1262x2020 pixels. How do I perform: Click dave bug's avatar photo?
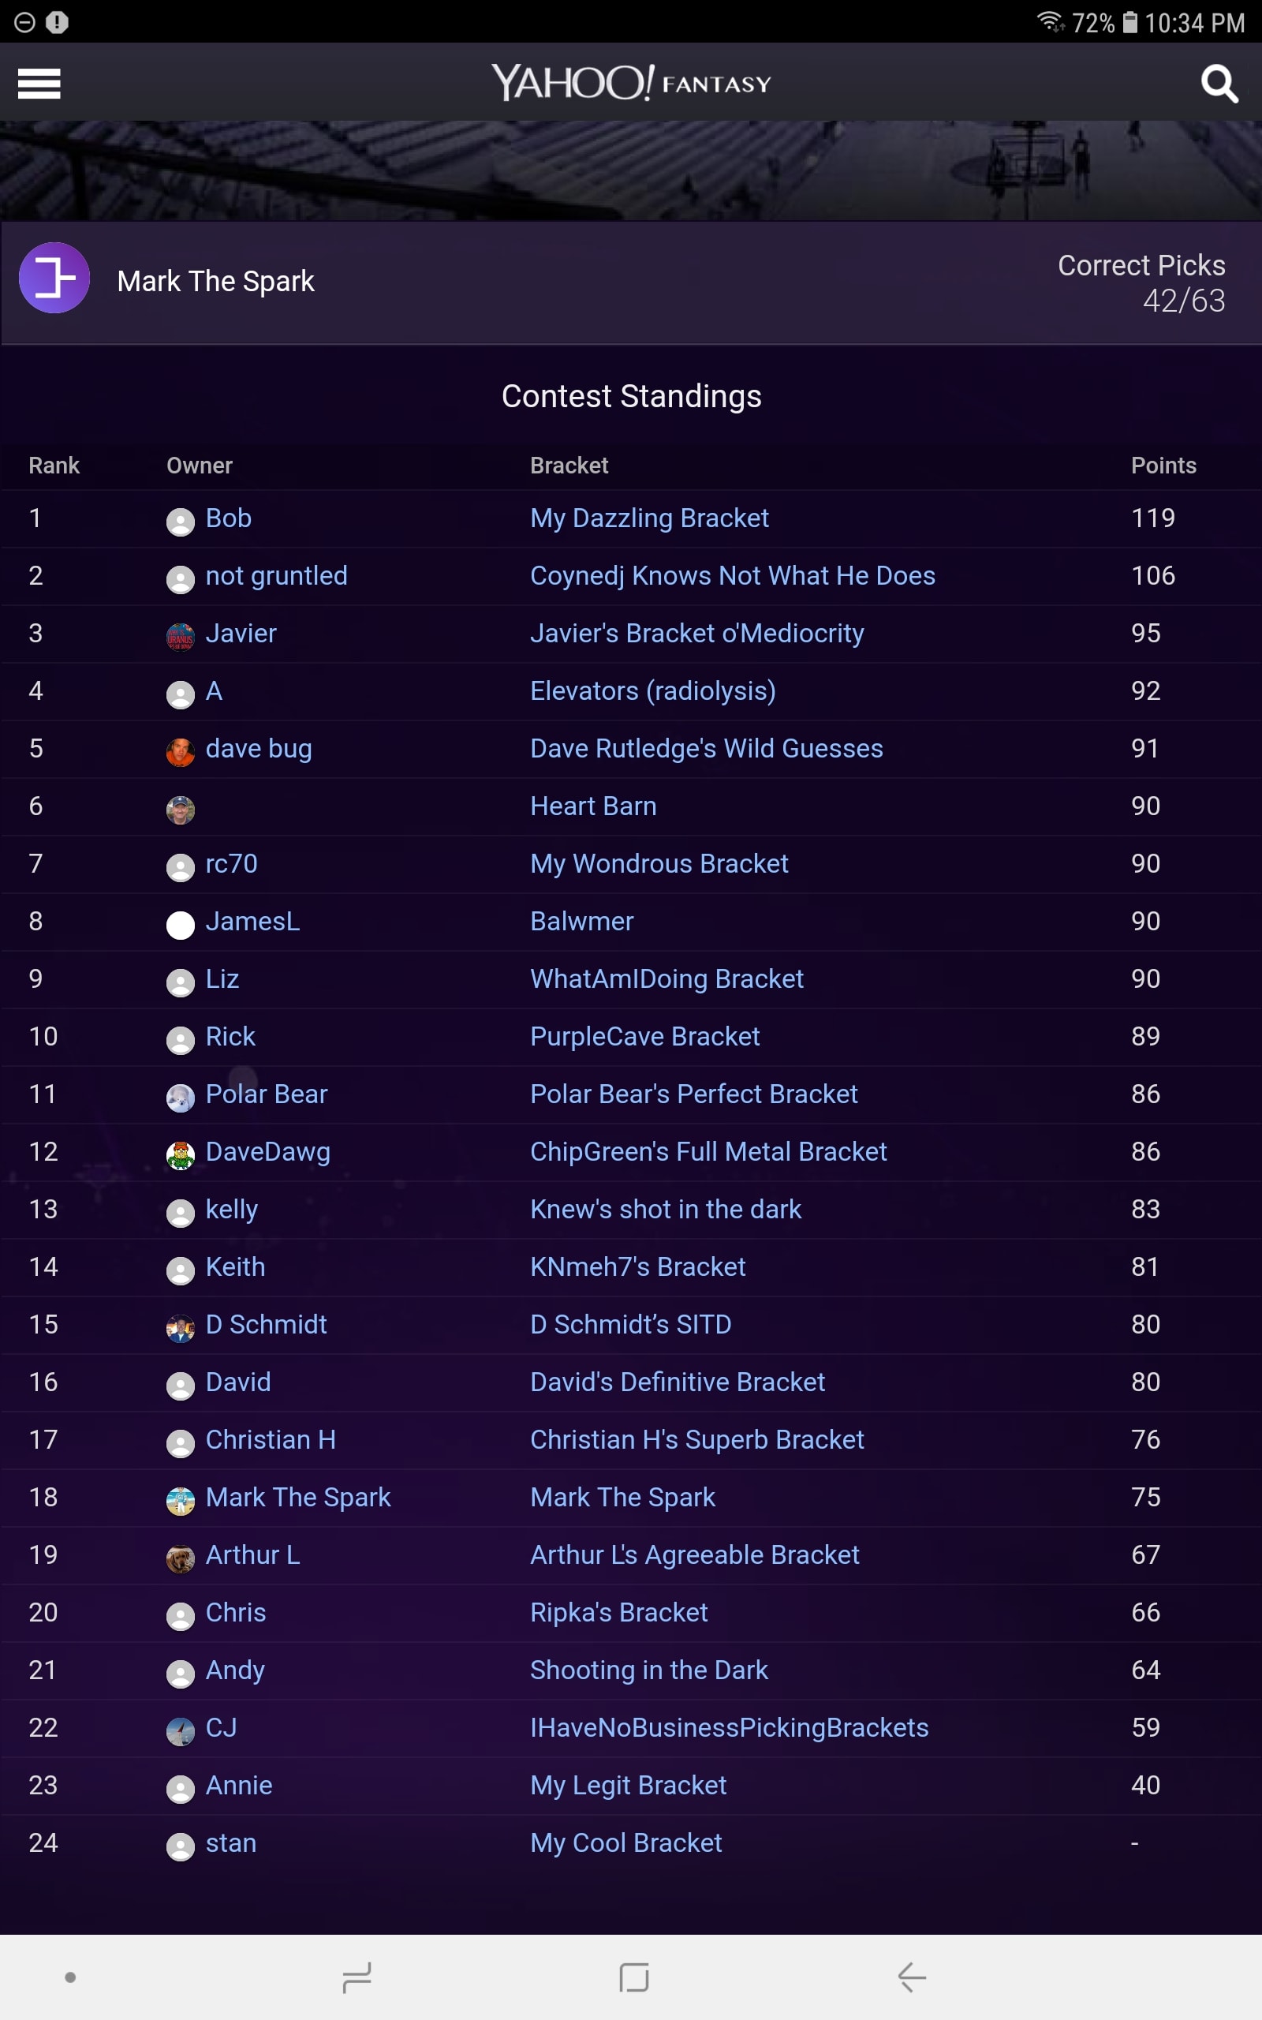(180, 751)
